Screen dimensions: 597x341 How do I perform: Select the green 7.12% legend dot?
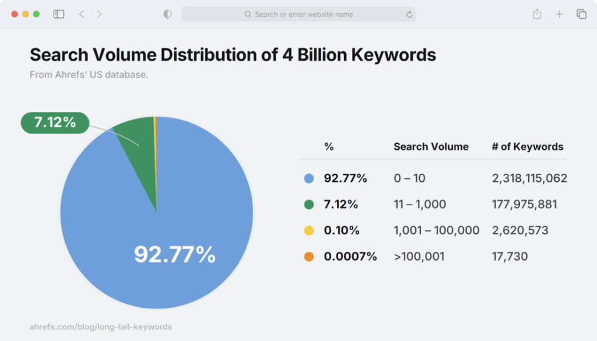tap(309, 205)
